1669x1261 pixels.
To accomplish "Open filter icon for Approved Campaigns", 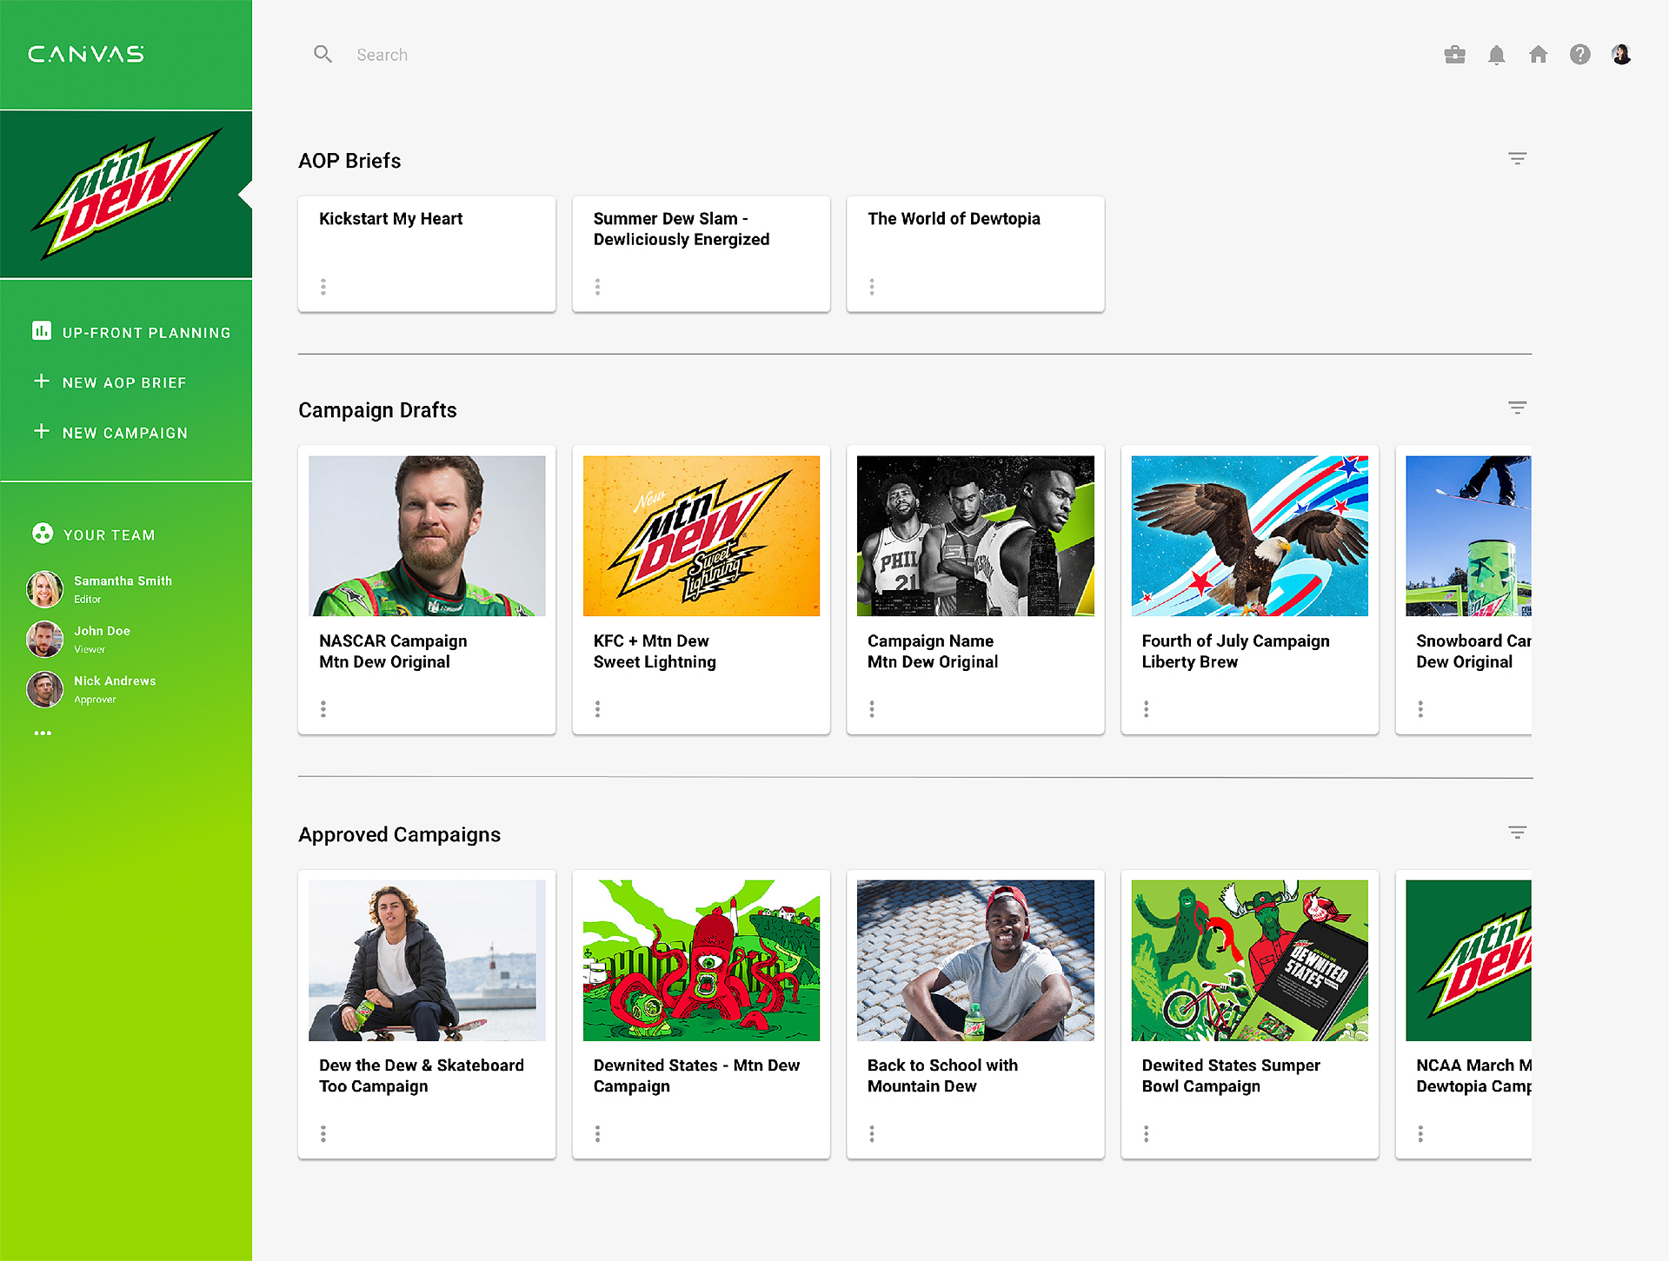I will 1517,833.
